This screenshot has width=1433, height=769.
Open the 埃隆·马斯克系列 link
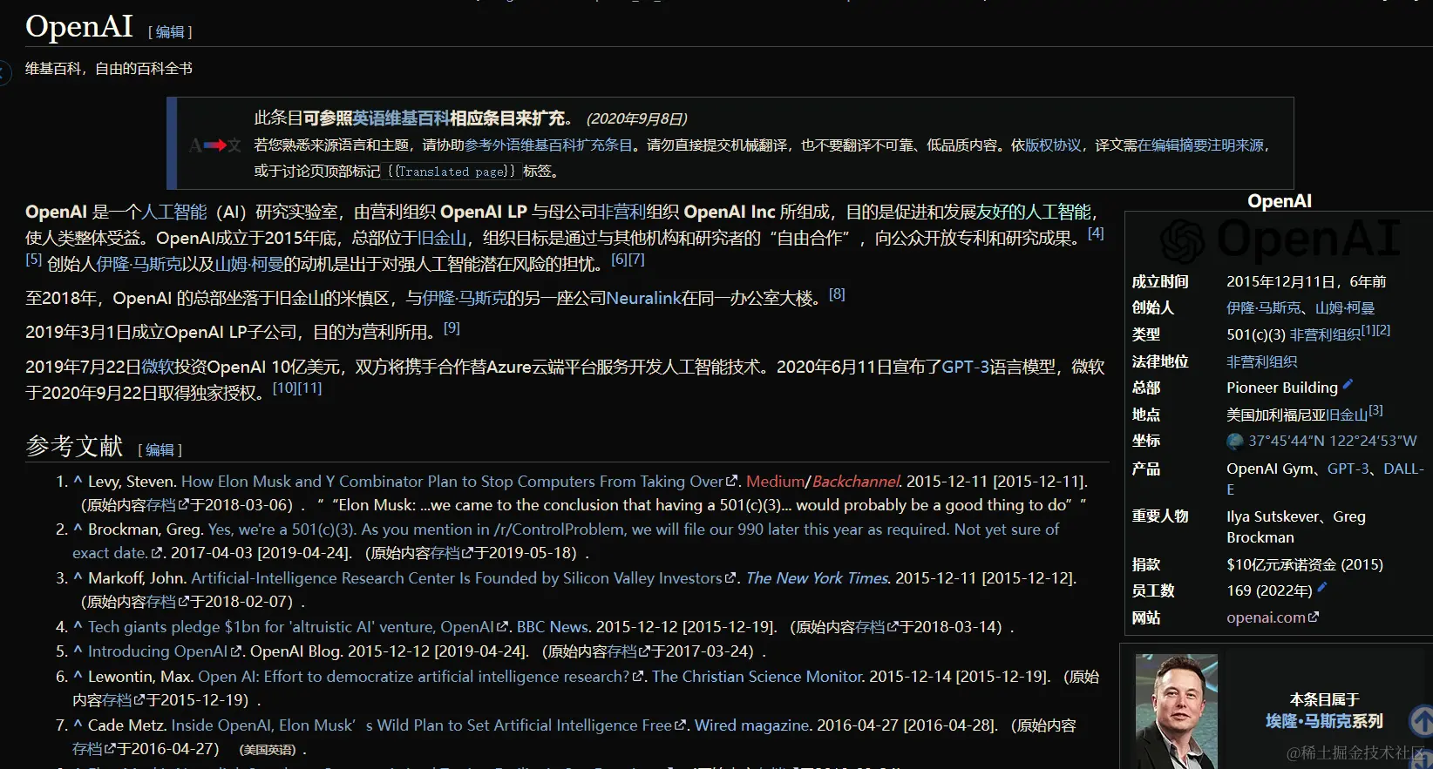pos(1324,721)
